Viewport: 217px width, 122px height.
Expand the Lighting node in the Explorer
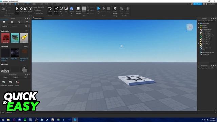(x=198, y=28)
